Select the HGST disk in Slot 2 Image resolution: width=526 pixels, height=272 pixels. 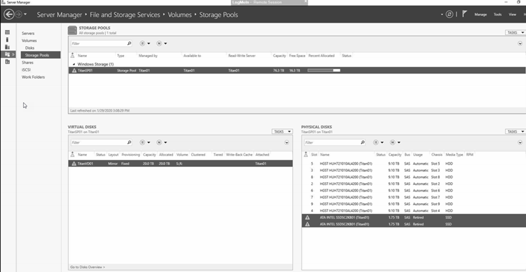[414, 184]
